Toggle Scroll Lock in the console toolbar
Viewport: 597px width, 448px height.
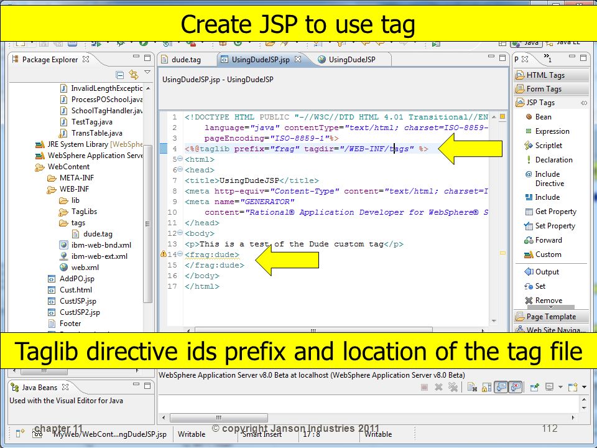pos(486,388)
